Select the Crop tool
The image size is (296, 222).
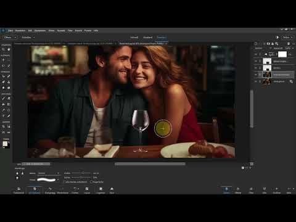(3, 126)
